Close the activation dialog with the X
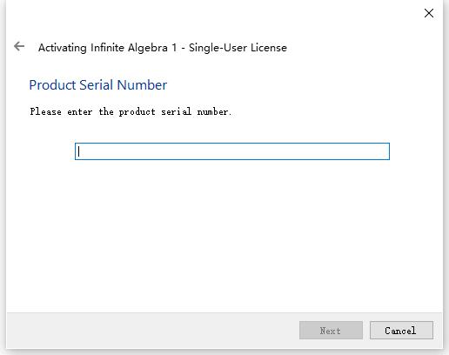 (x=429, y=13)
